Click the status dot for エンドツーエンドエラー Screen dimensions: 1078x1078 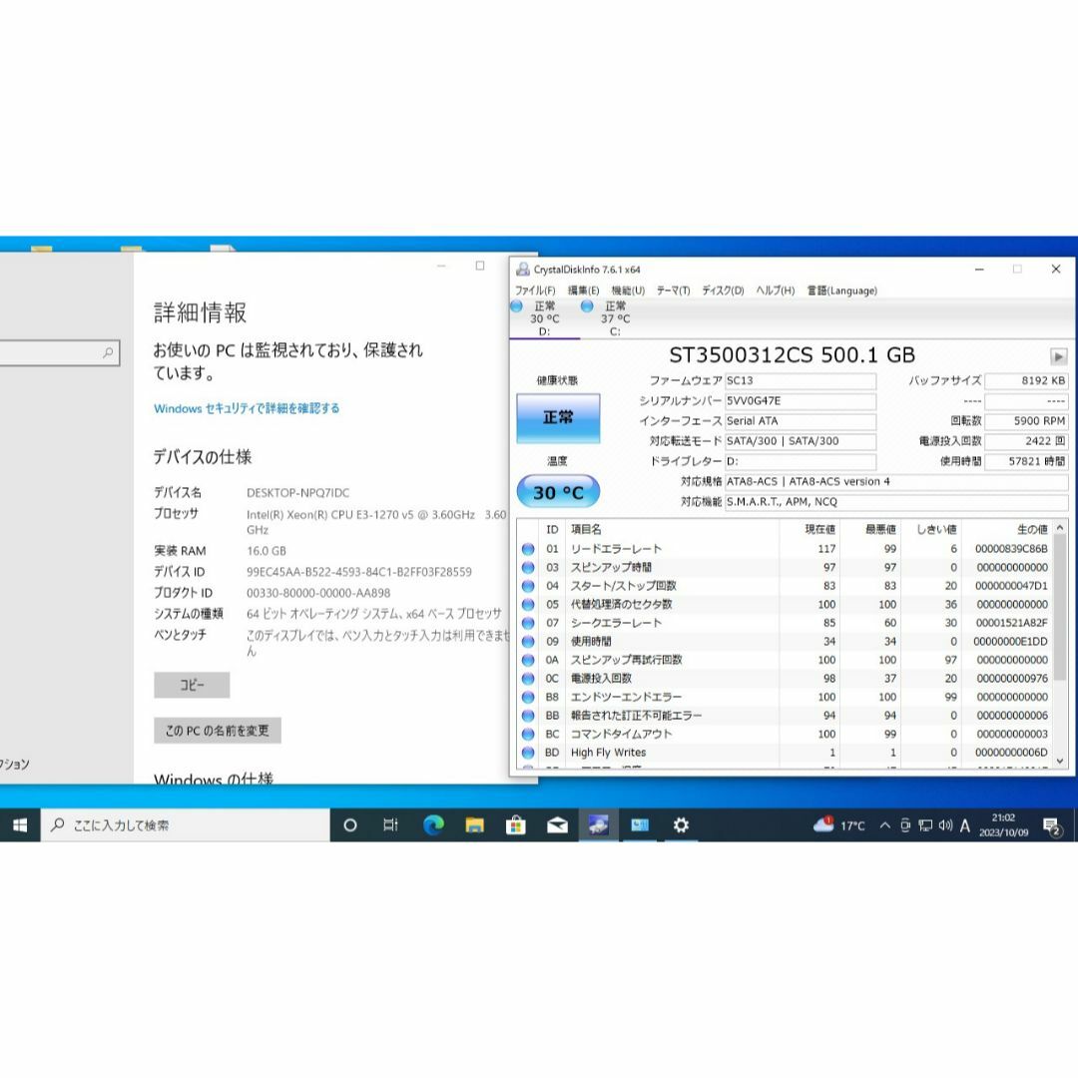point(528,698)
